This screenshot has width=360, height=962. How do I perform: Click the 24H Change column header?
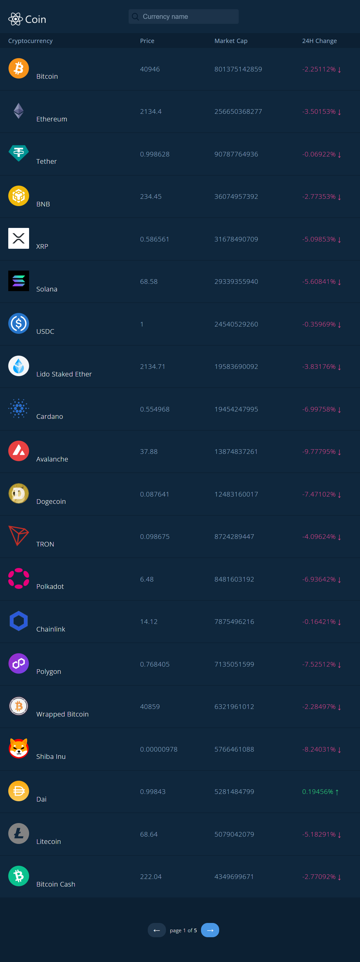[x=319, y=41]
